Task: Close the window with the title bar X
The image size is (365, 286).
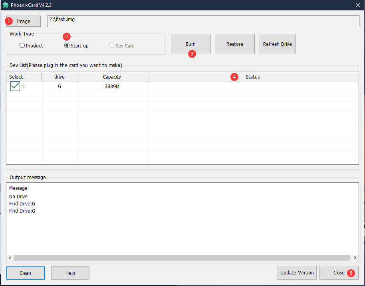Action: pos(358,5)
